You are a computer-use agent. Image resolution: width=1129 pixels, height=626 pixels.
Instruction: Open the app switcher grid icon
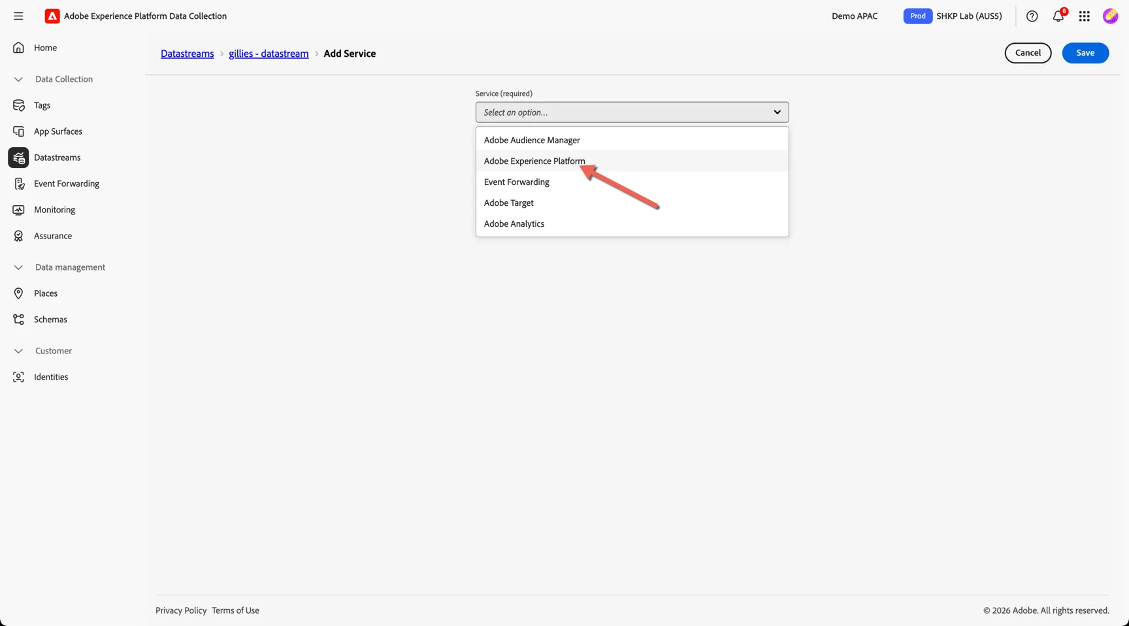1085,16
